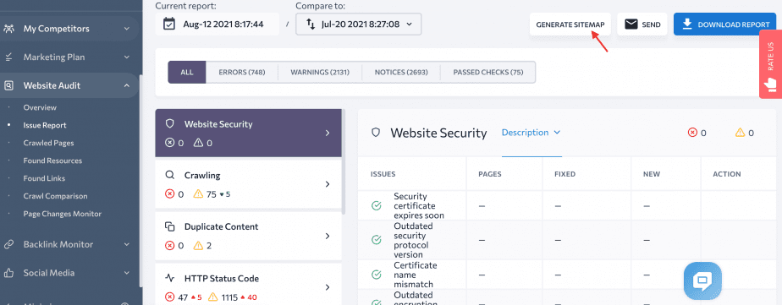Click Security certificate expires soon issue text
782x305 pixels.
pyautogui.click(x=419, y=205)
